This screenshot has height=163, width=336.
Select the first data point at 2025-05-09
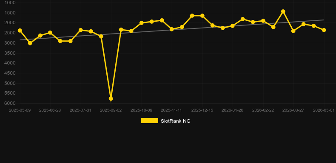[20, 31]
